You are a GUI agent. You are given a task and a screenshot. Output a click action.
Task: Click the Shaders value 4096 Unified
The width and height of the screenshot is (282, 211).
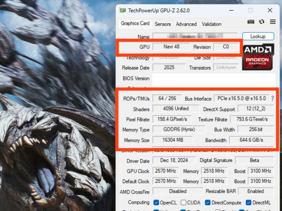pos(176,109)
